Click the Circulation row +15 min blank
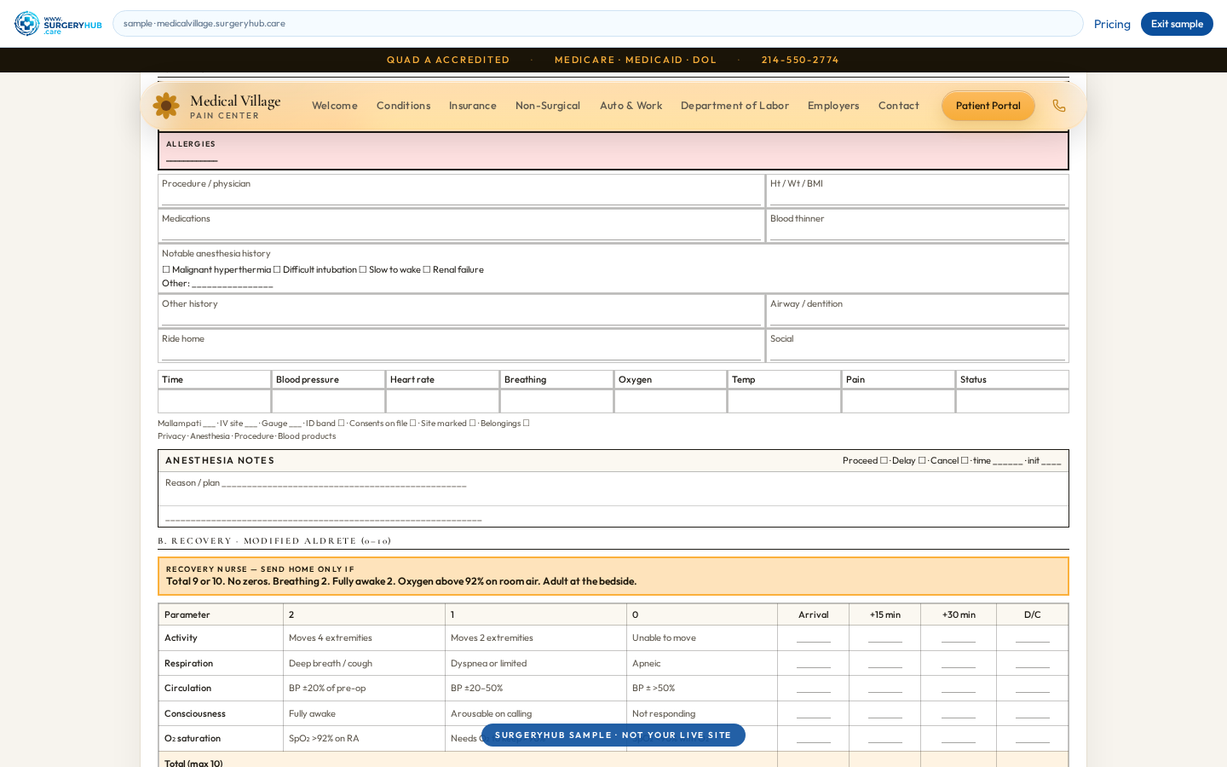 [885, 689]
